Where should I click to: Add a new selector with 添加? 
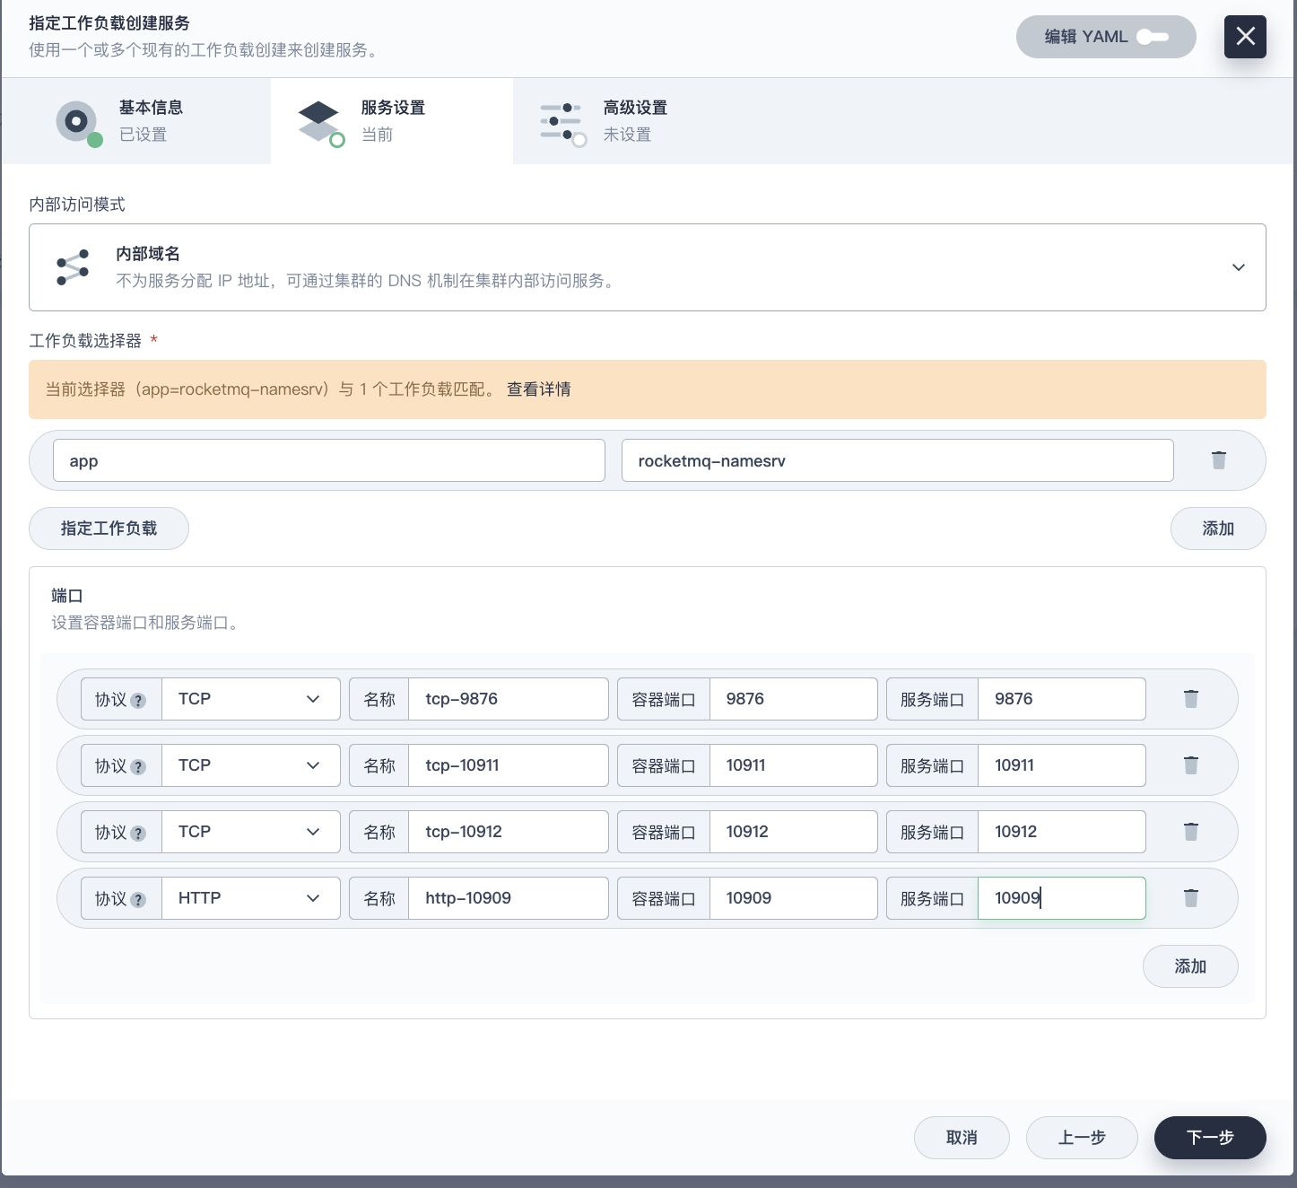[x=1218, y=528]
